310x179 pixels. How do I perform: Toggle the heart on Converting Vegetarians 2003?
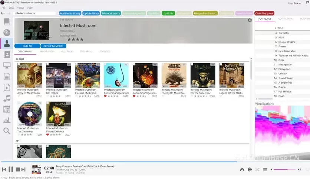point(105,96)
